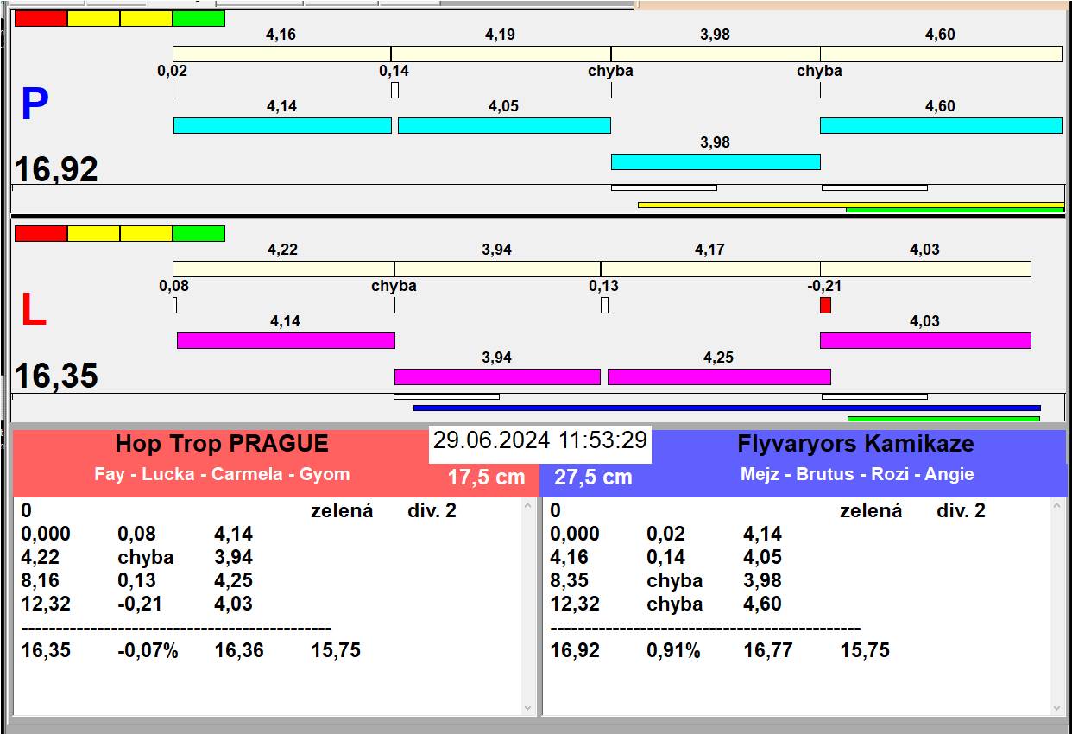This screenshot has height=734, width=1072.
Task: Click the large 16,92 total time in lane P
Action: click(56, 169)
